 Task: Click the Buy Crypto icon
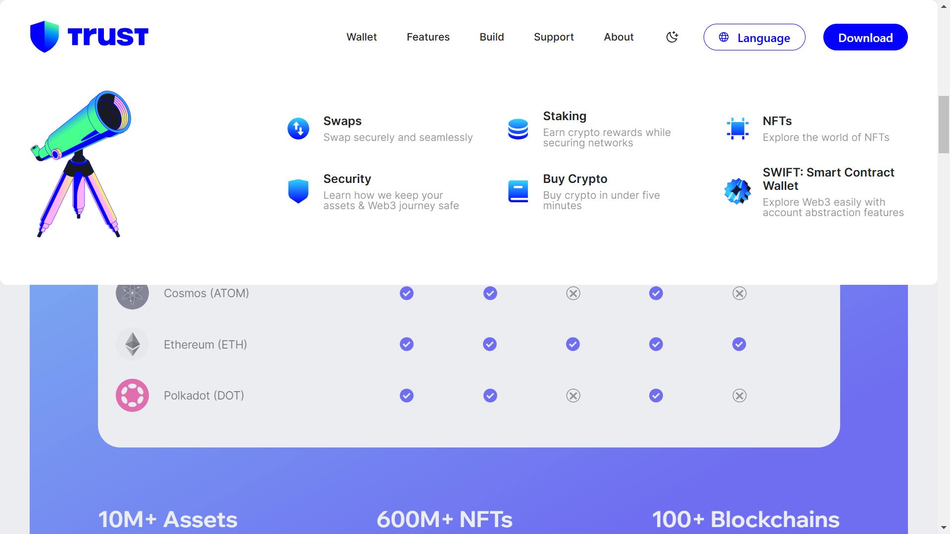(x=518, y=191)
